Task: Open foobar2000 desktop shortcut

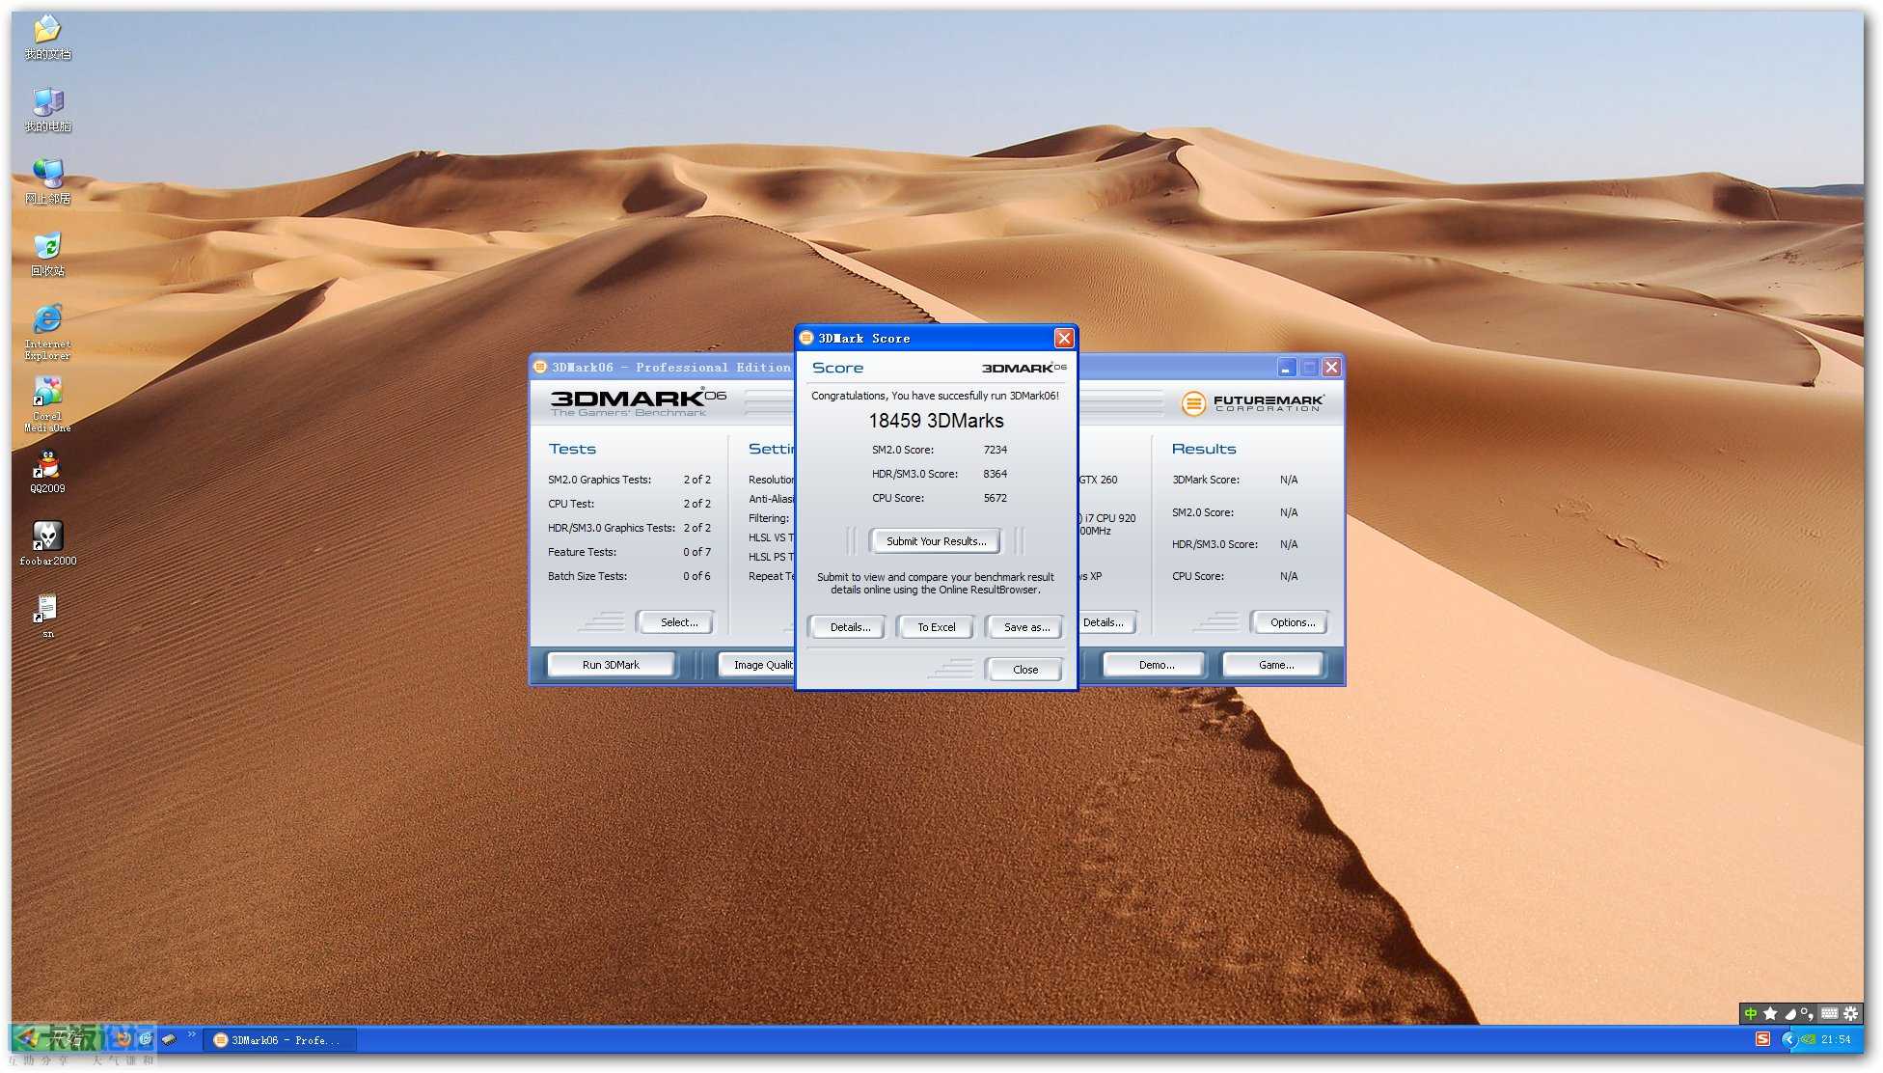Action: [47, 544]
